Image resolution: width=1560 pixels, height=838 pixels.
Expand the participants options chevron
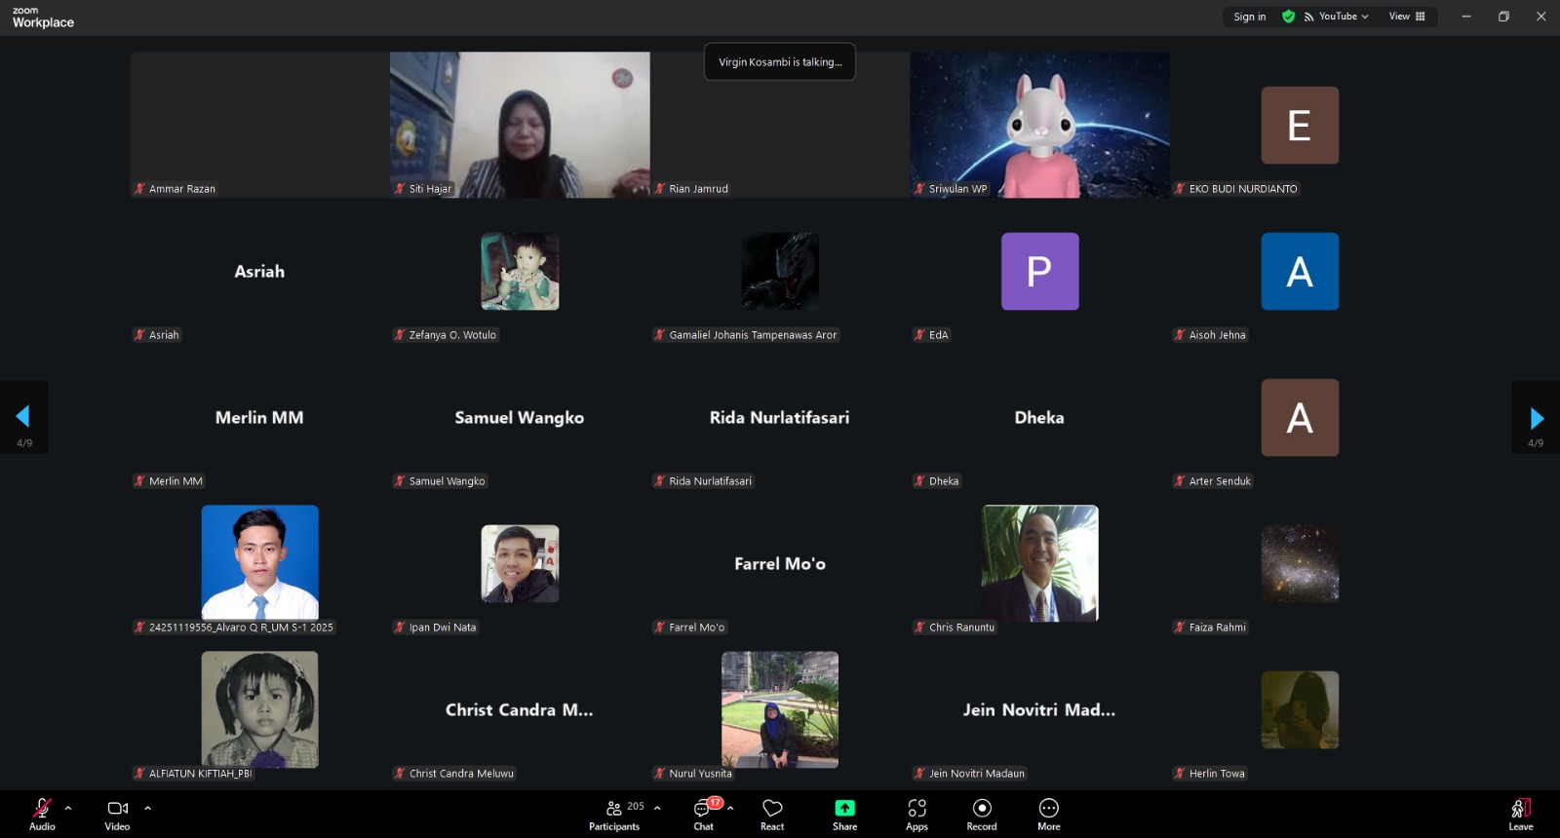pyautogui.click(x=657, y=808)
